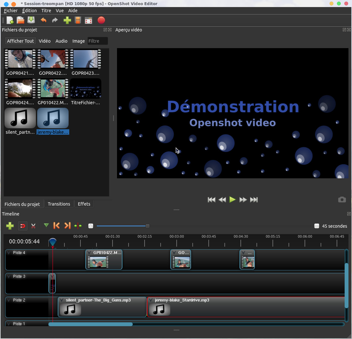Open menu arrow on silent_partner audio clip
The height and width of the screenshot is (339, 352).
click(x=62, y=300)
